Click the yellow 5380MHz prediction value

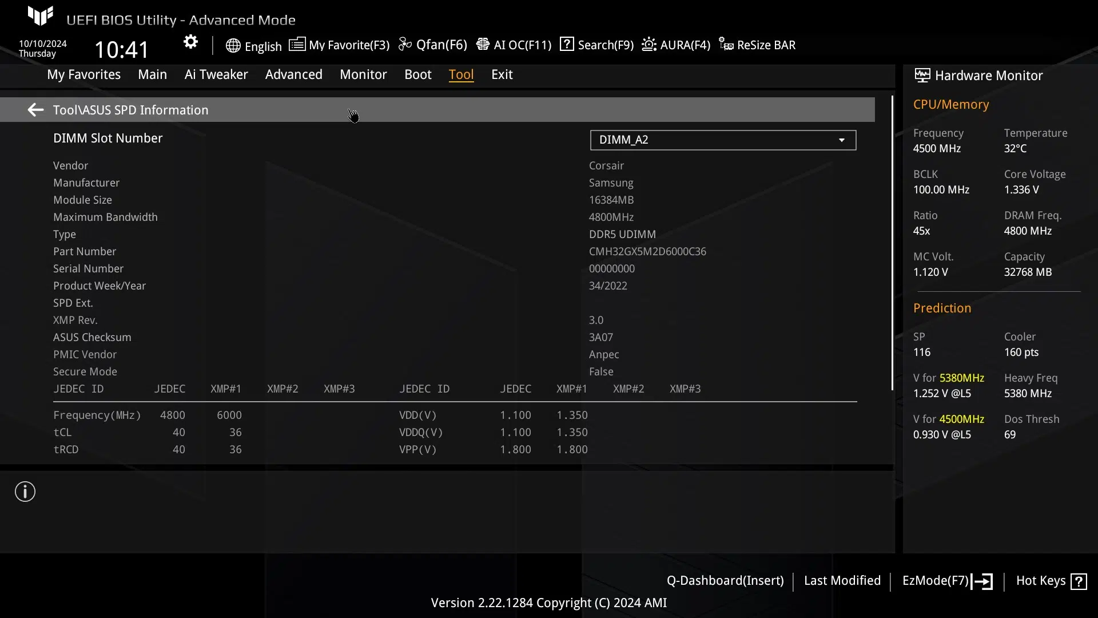[962, 378]
